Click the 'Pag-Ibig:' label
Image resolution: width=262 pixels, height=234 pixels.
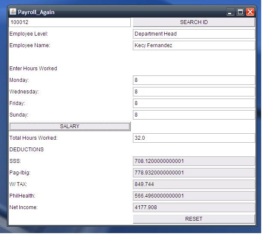click(20, 173)
